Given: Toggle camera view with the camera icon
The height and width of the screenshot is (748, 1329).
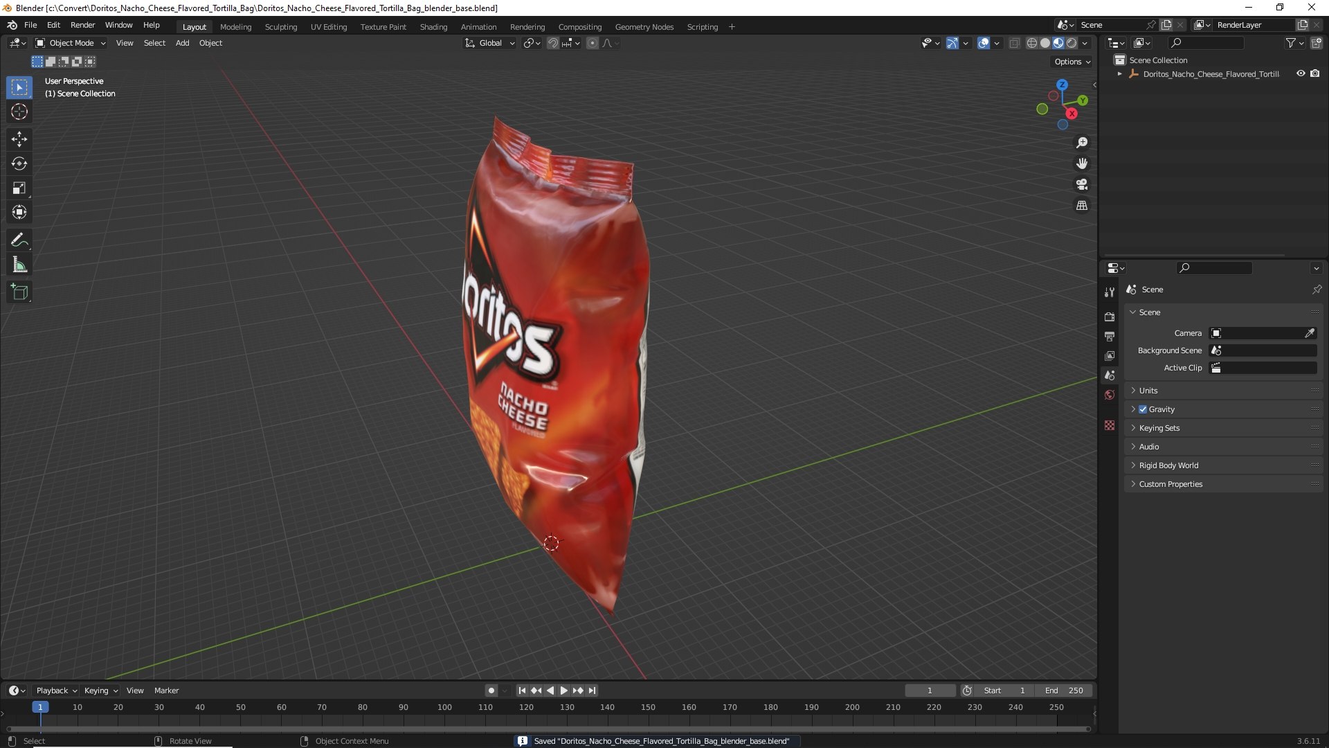Looking at the screenshot, I should click(x=1082, y=184).
